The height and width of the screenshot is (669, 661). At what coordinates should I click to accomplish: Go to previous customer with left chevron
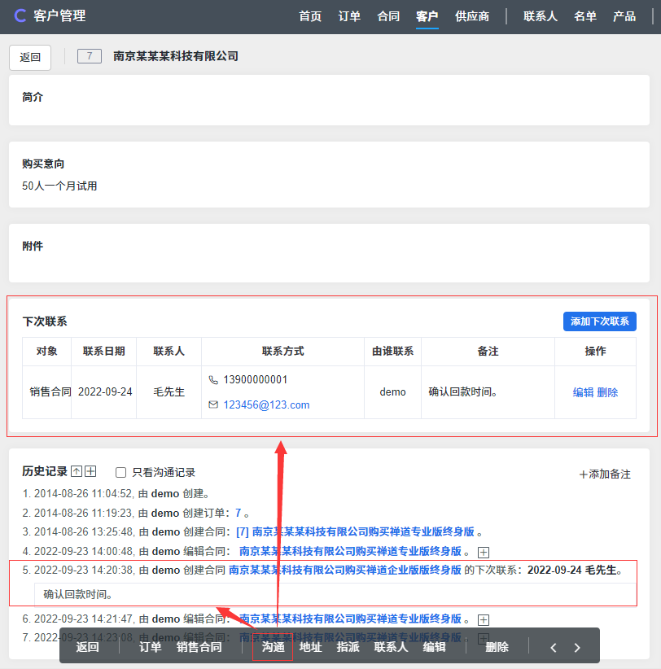click(554, 648)
